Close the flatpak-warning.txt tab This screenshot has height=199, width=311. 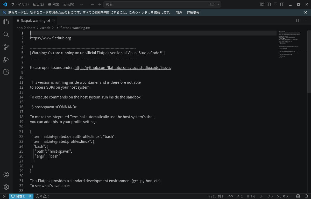pos(54,20)
